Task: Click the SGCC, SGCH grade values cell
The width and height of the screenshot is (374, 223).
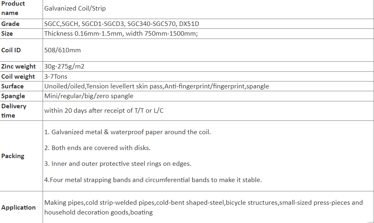Action: pos(127,24)
